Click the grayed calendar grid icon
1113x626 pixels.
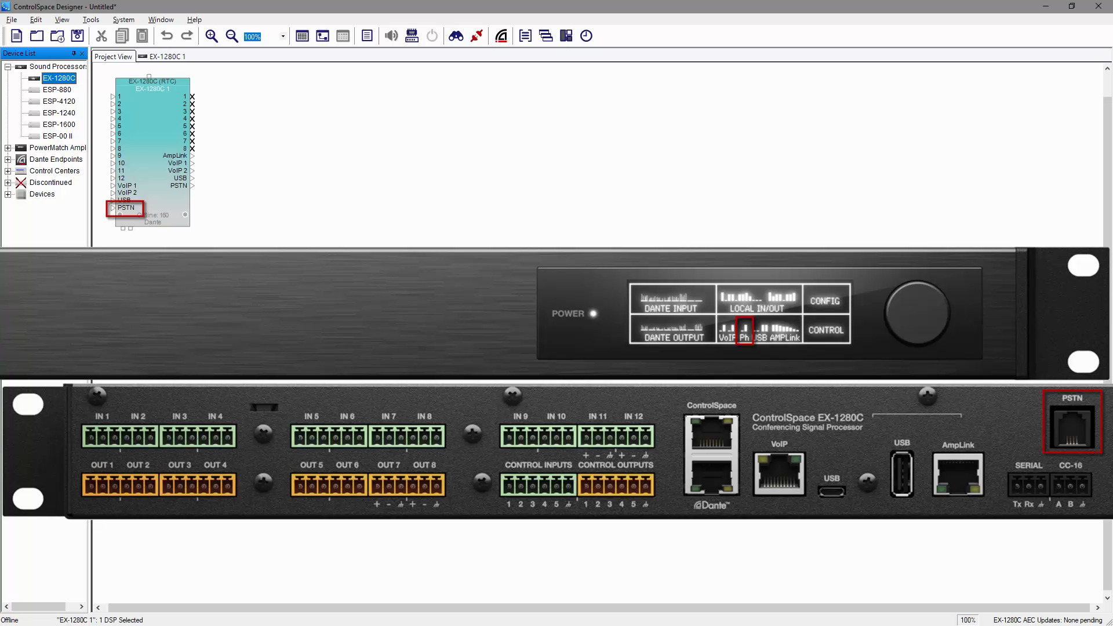click(x=343, y=36)
